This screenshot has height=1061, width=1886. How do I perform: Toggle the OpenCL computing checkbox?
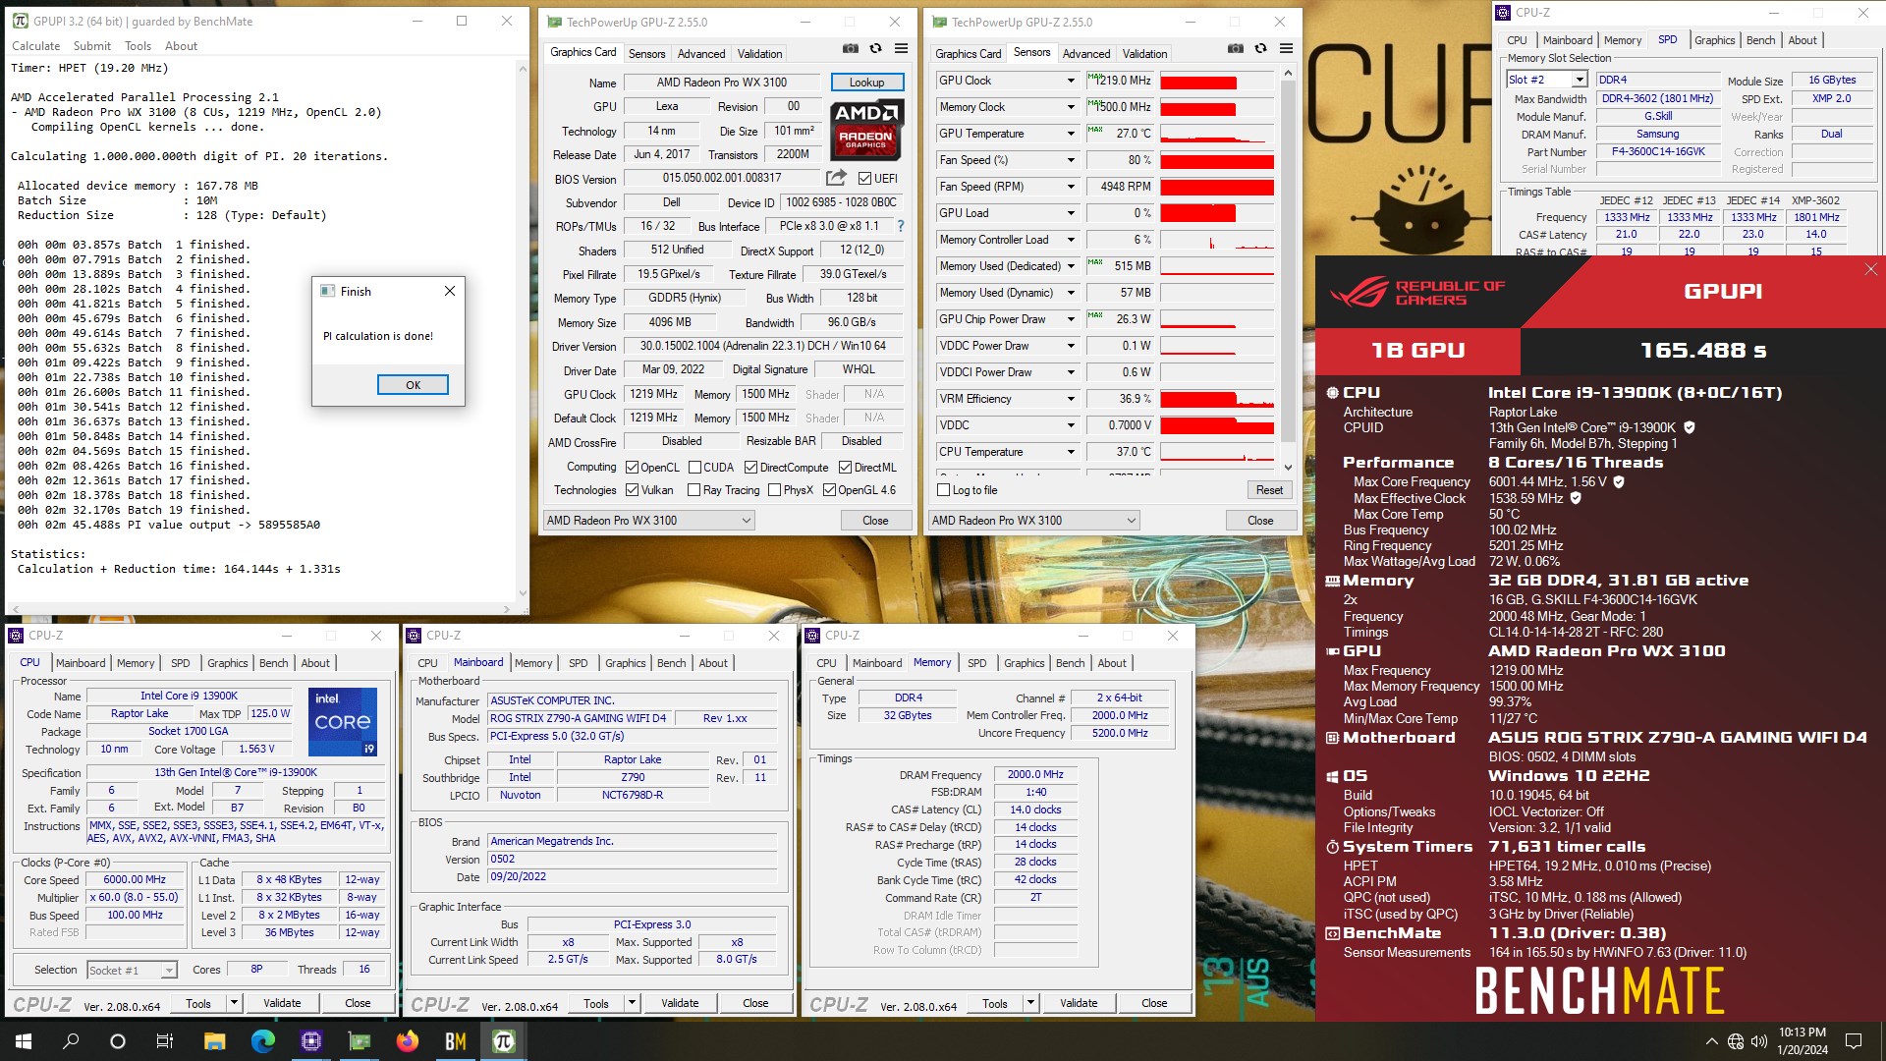click(x=632, y=468)
